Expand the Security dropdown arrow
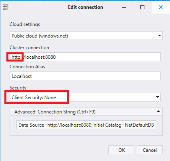Viewport: 170px width, 161px height. coord(158,97)
